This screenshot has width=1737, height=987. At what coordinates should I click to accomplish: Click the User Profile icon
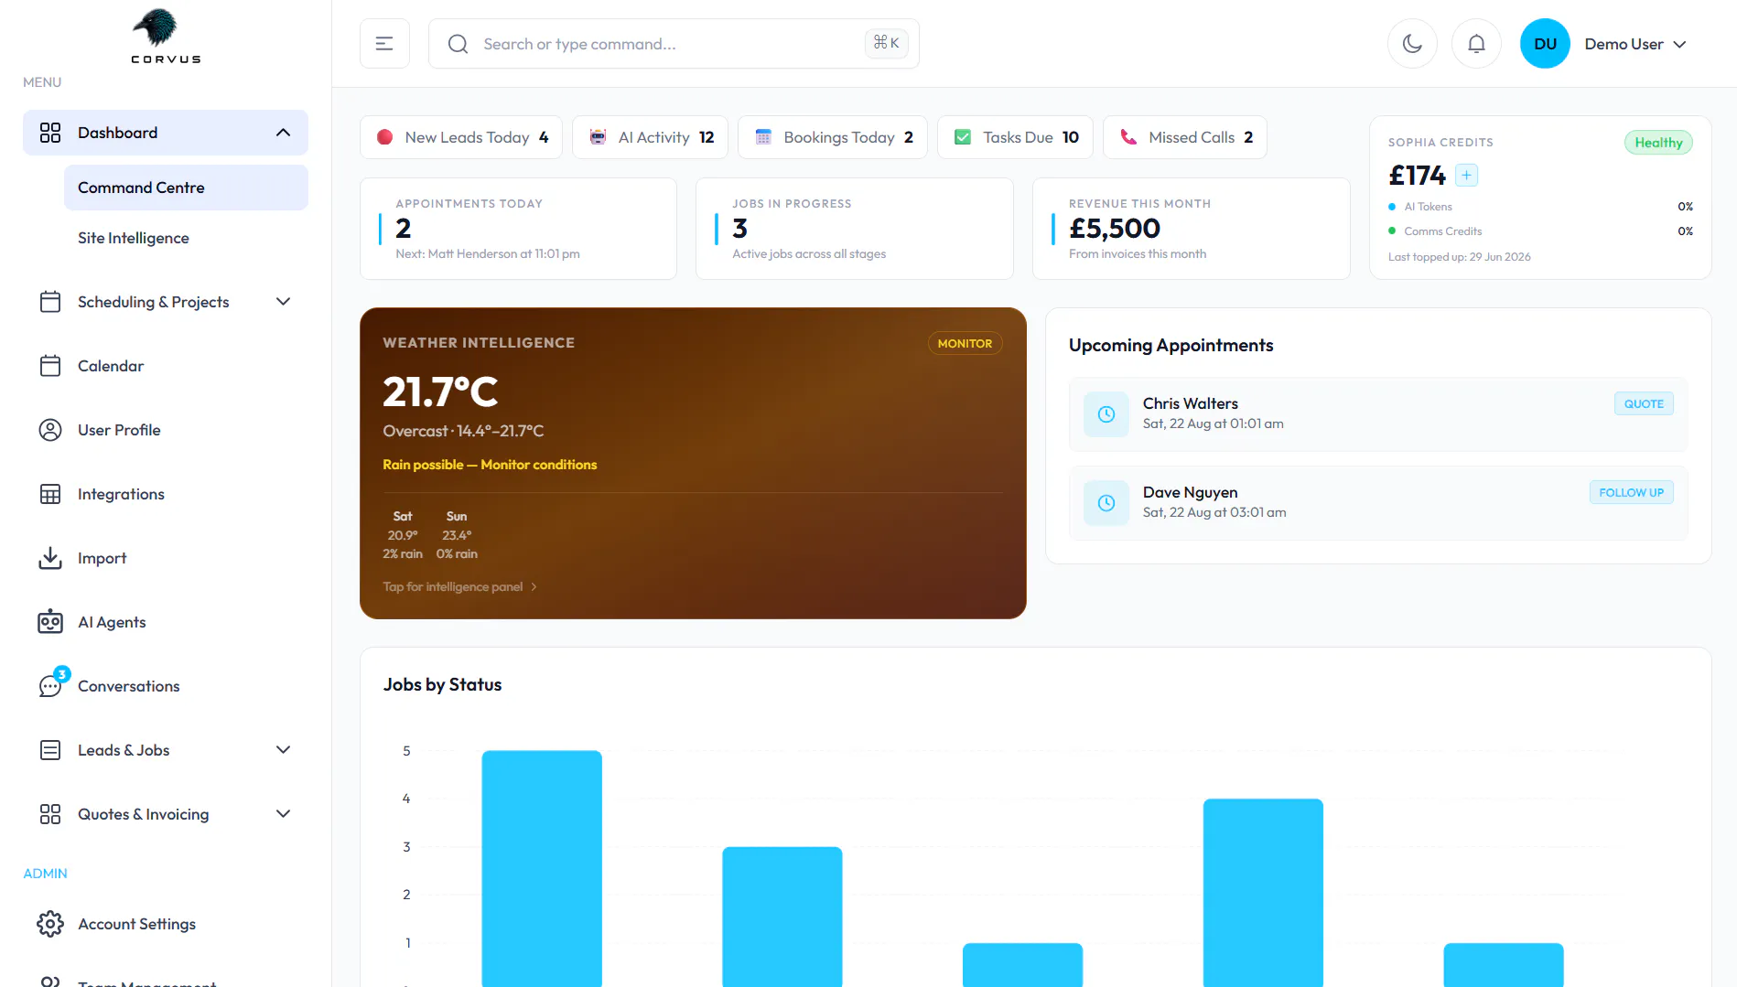pyautogui.click(x=50, y=430)
